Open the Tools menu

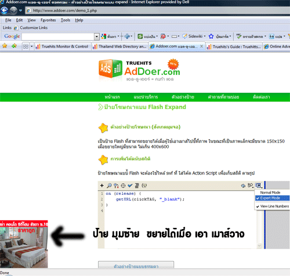click(x=66, y=20)
